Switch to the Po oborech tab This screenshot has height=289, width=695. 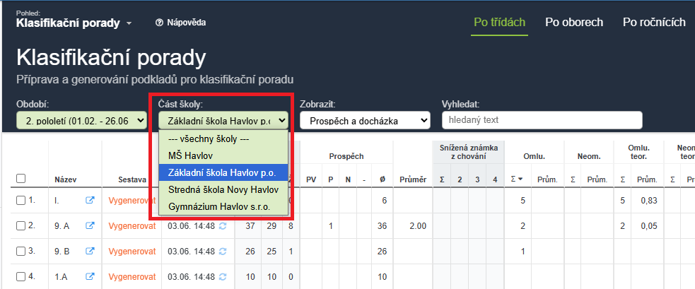574,22
